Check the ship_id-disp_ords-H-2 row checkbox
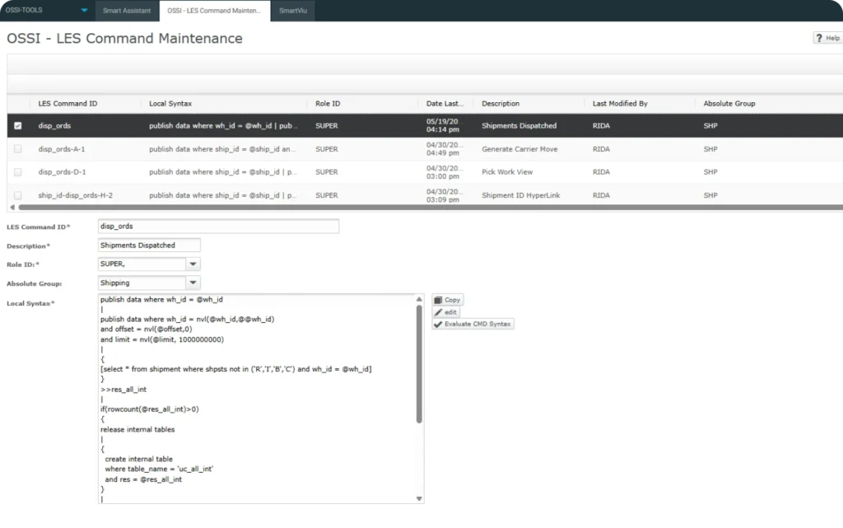This screenshot has height=528, width=843. (18, 195)
